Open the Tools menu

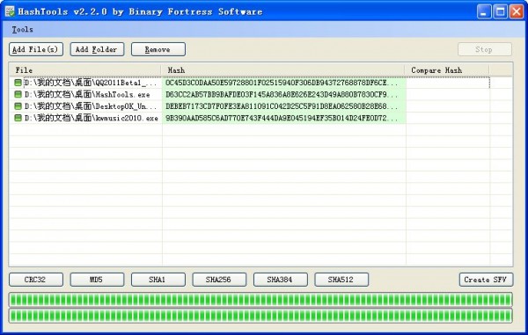coord(22,30)
